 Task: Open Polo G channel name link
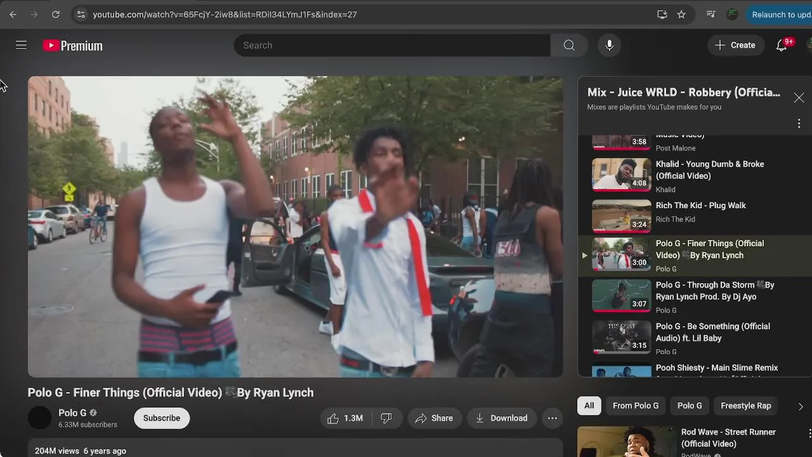(72, 413)
